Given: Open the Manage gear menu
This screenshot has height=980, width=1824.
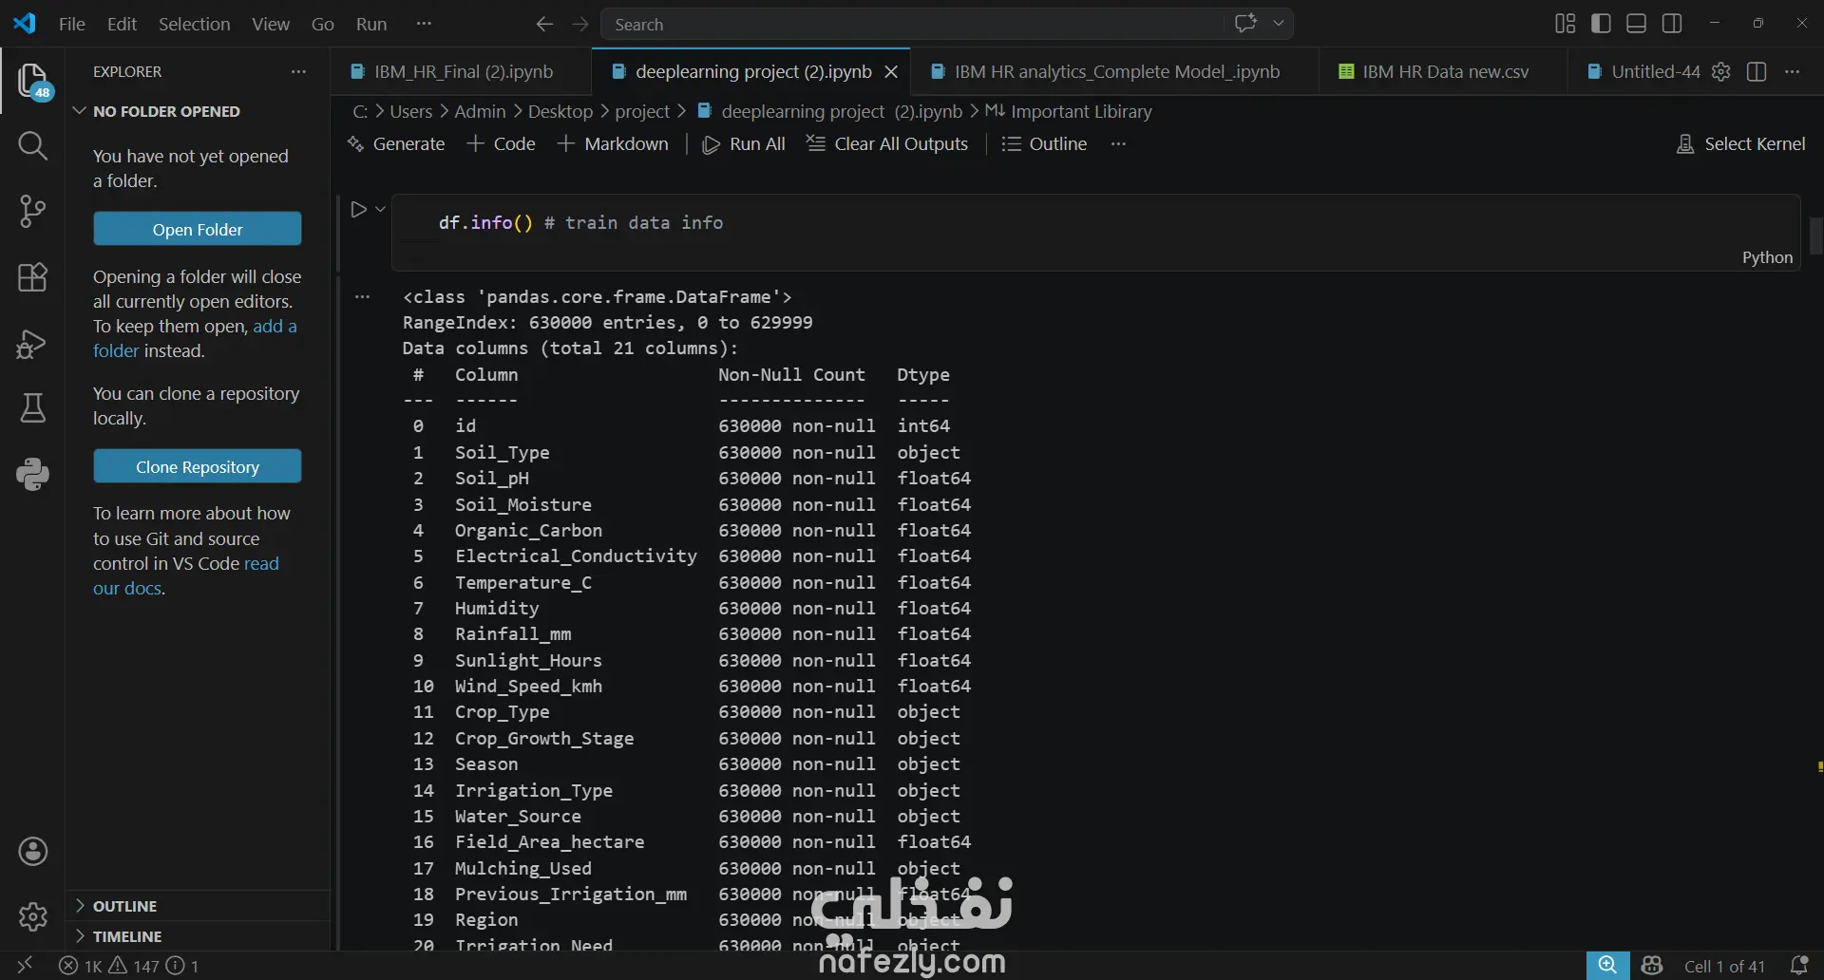Looking at the screenshot, I should pos(32,916).
